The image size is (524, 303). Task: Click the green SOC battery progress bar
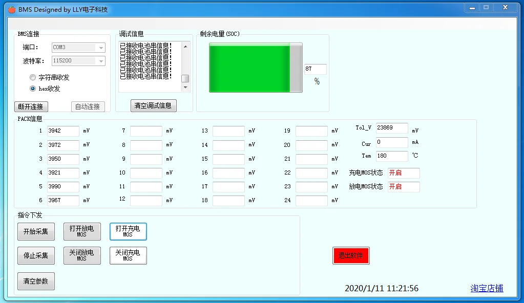pos(256,68)
